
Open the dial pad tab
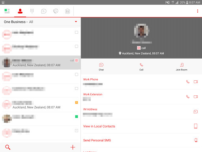tap(32, 11)
